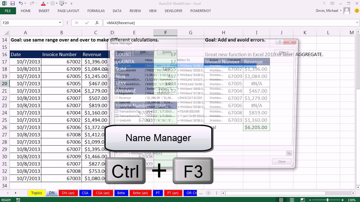This screenshot has width=360, height=202.
Task: Switch to the CSA sheet tab
Action: tap(85, 193)
